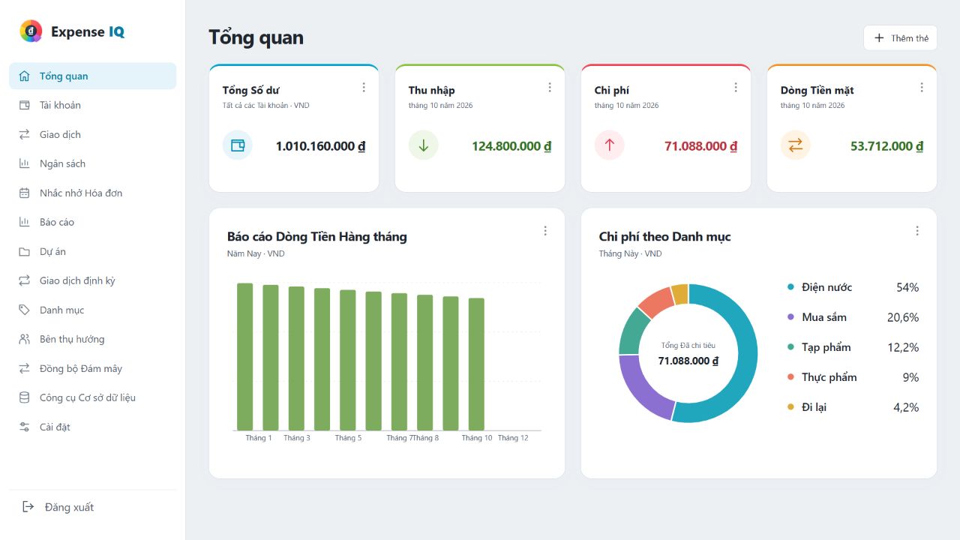Click the database icon beside Công cụ Cơ sở dữ liệu
Image resolution: width=960 pixels, height=540 pixels.
tap(24, 397)
